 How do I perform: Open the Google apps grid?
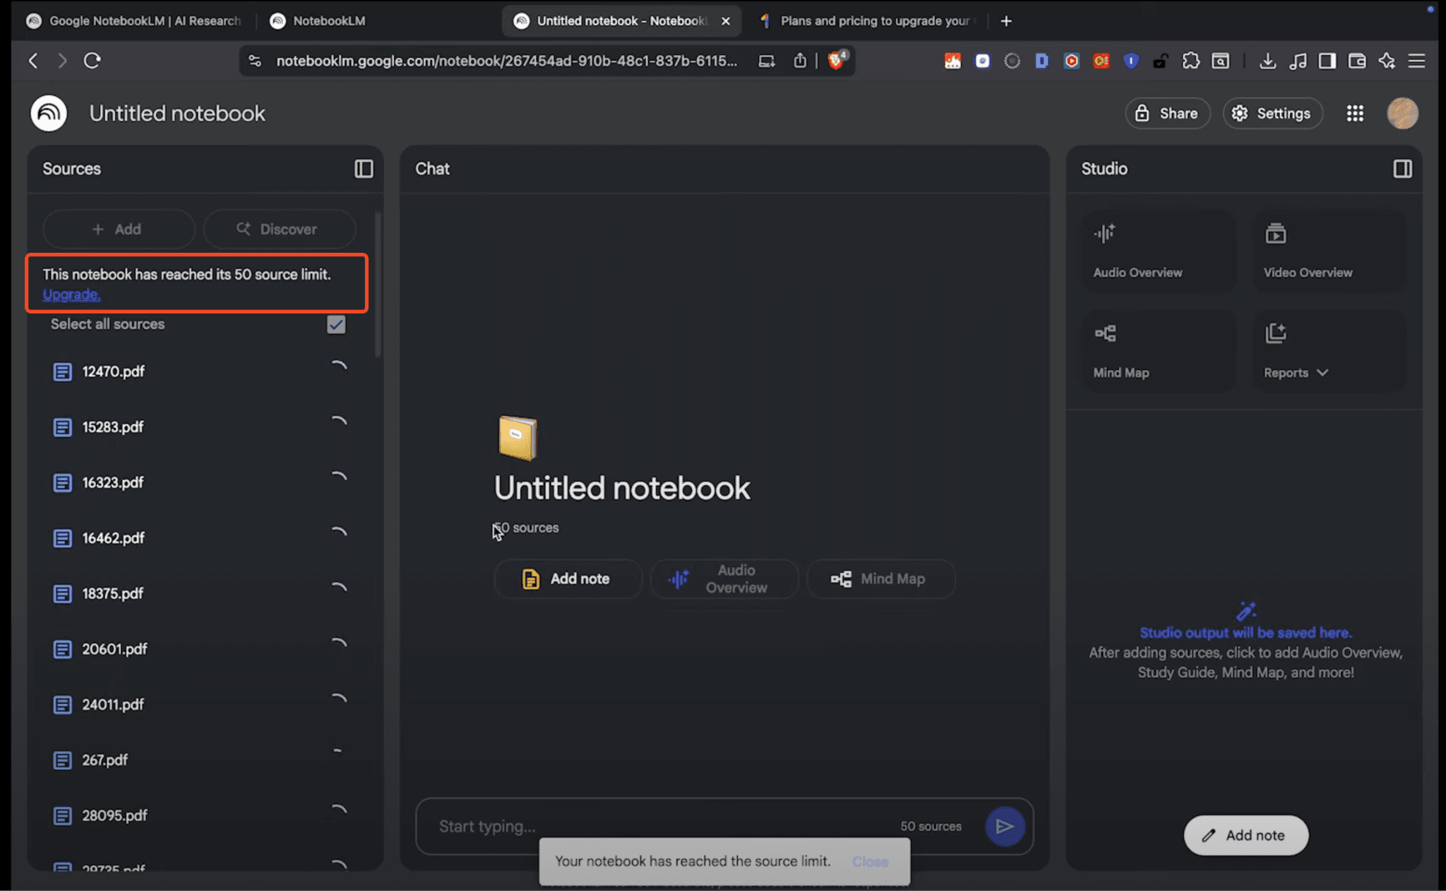[1354, 113]
